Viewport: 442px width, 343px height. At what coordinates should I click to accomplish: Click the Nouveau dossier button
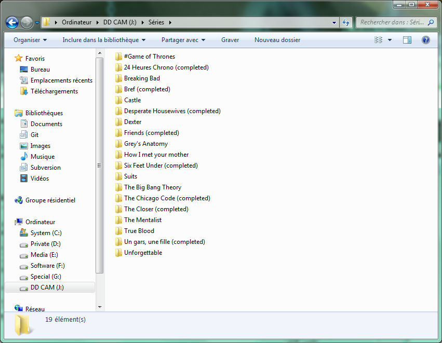(x=277, y=40)
